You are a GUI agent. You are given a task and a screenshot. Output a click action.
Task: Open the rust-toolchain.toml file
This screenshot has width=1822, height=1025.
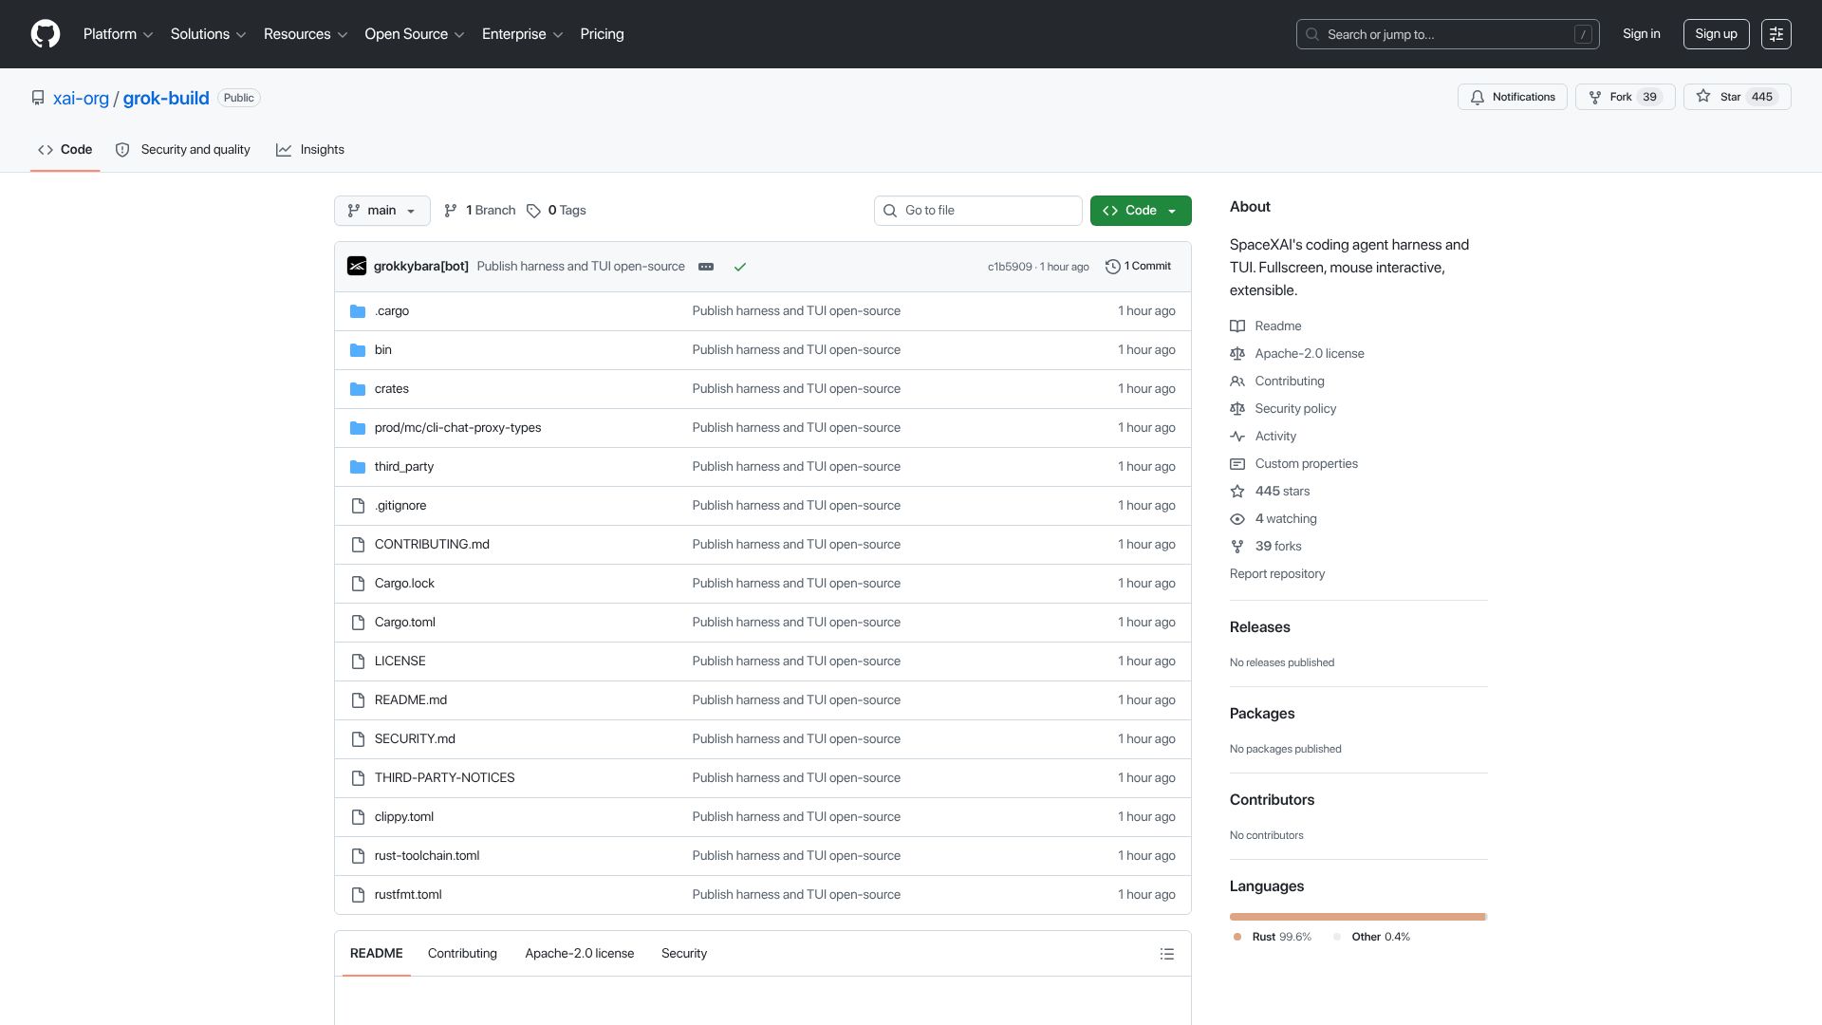pyautogui.click(x=427, y=856)
